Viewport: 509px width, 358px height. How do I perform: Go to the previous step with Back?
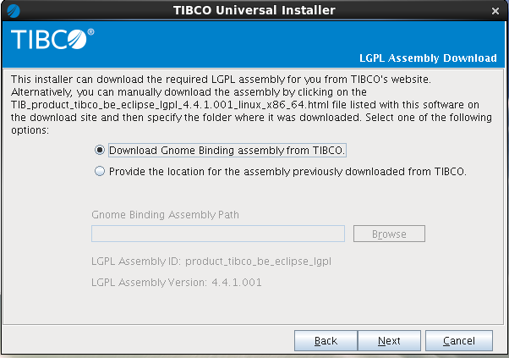click(326, 341)
